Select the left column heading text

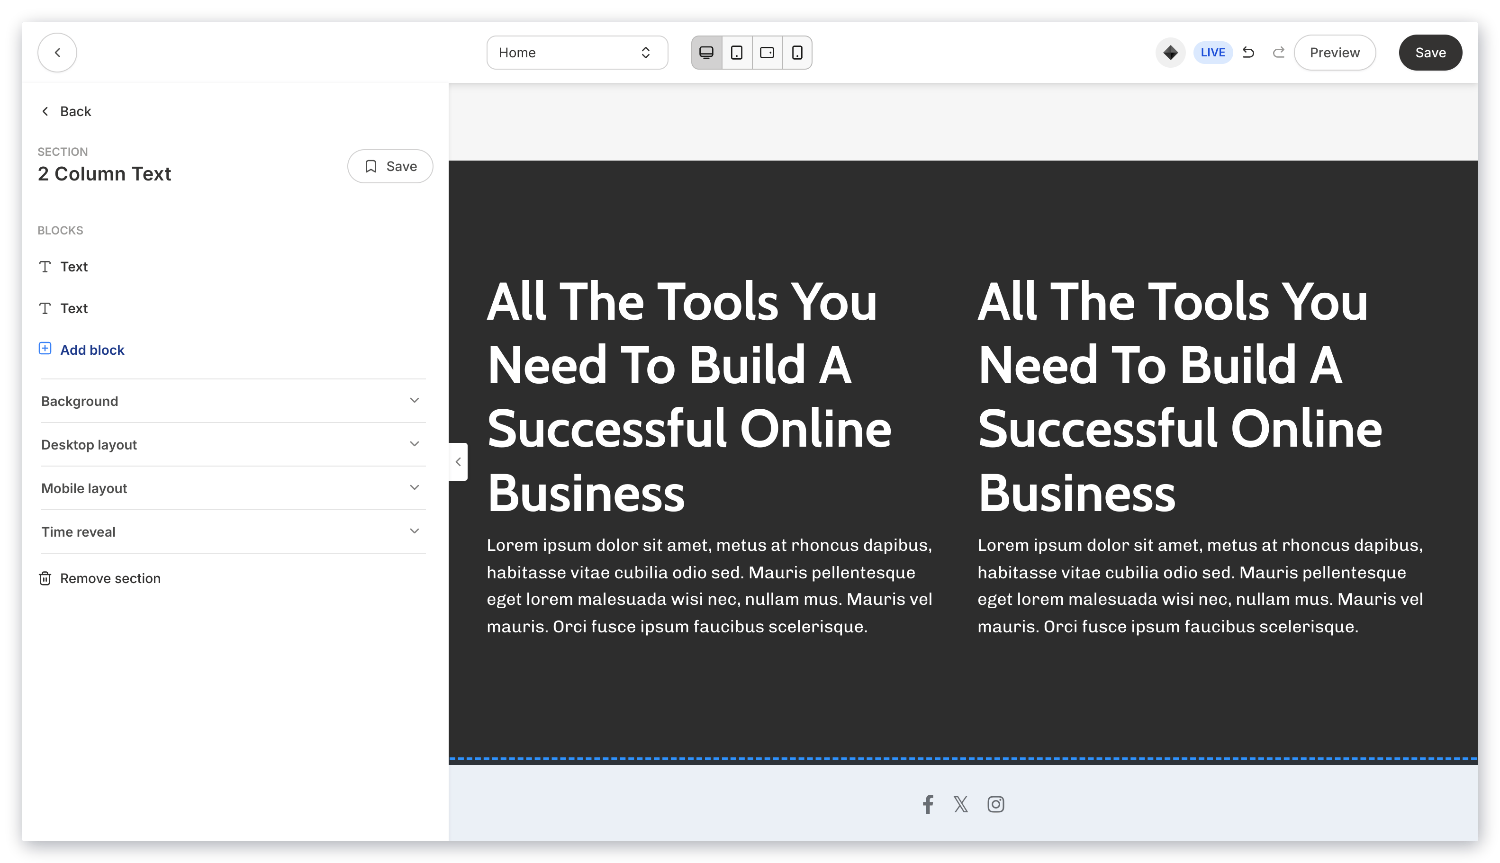tap(689, 396)
